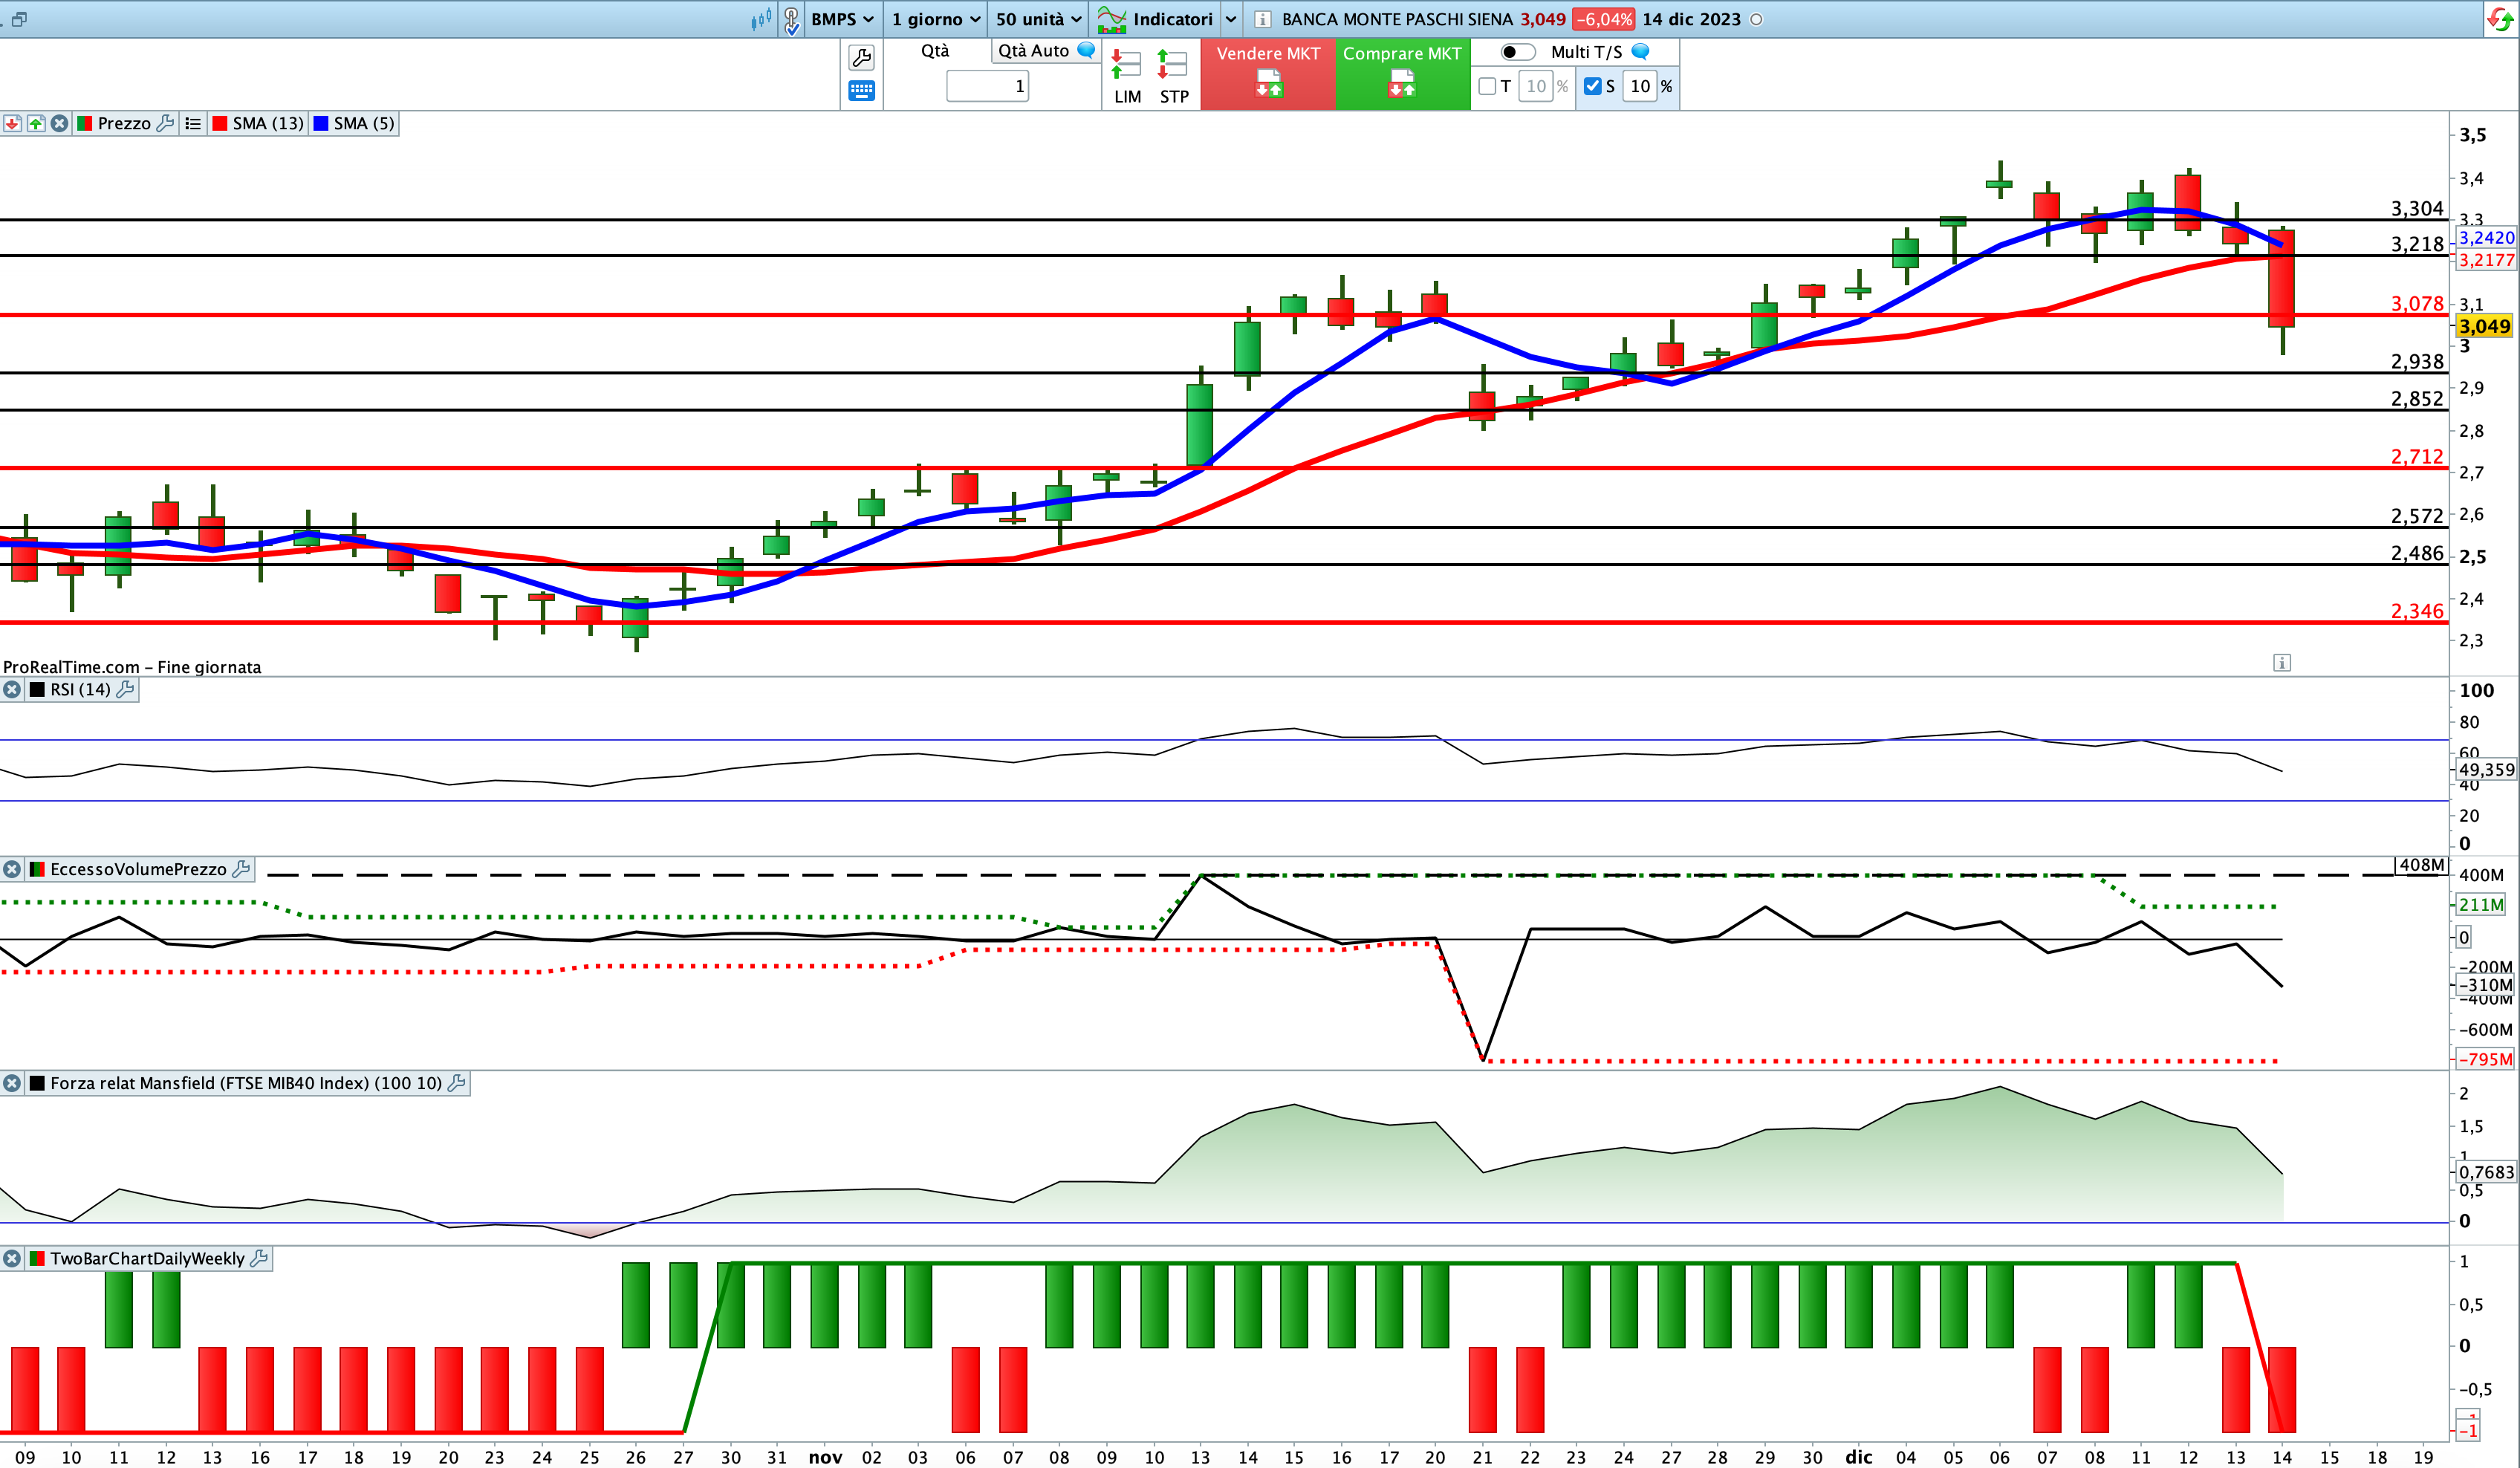Open the BMPS ticker dropdown

pos(842,19)
